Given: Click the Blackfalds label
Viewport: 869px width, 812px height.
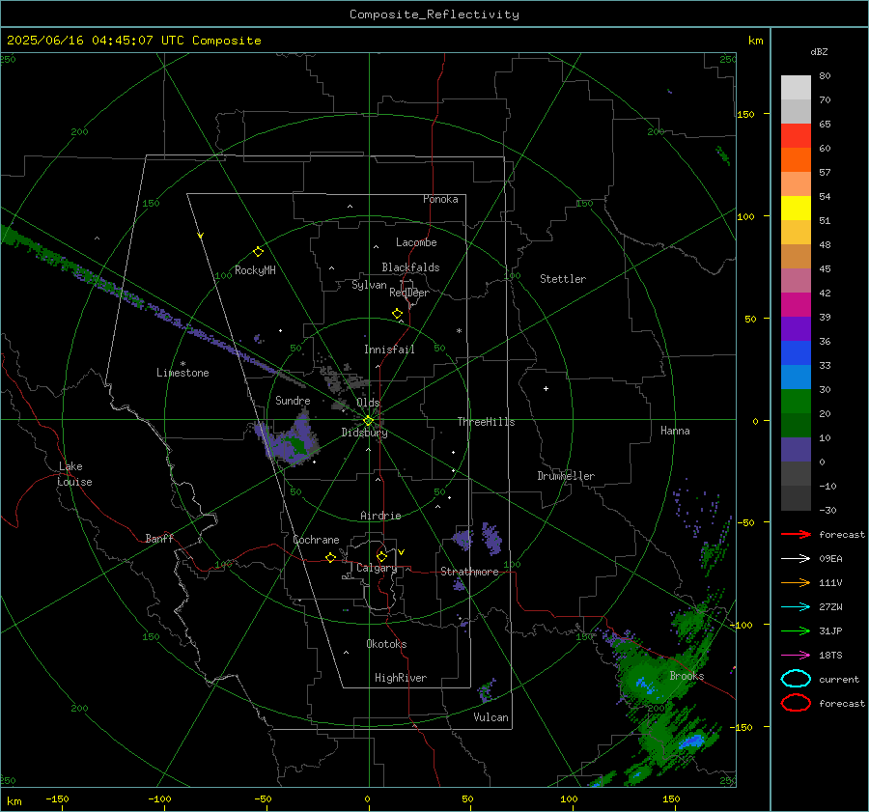Looking at the screenshot, I should coord(410,267).
